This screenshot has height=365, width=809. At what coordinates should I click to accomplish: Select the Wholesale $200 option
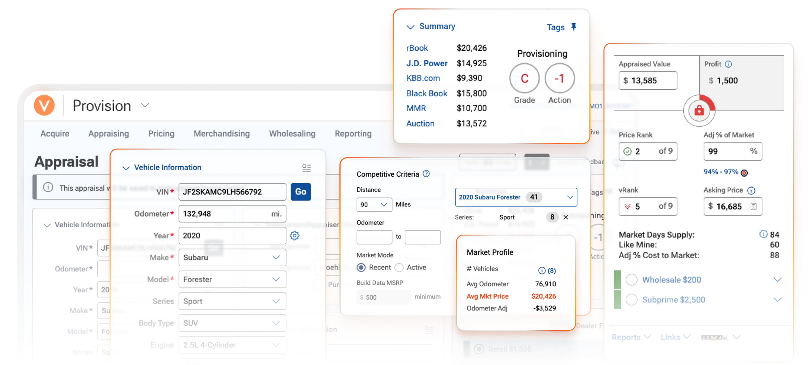click(x=631, y=280)
